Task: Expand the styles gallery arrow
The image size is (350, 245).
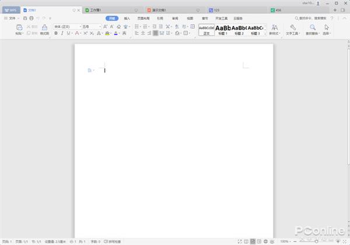Action: (265, 34)
